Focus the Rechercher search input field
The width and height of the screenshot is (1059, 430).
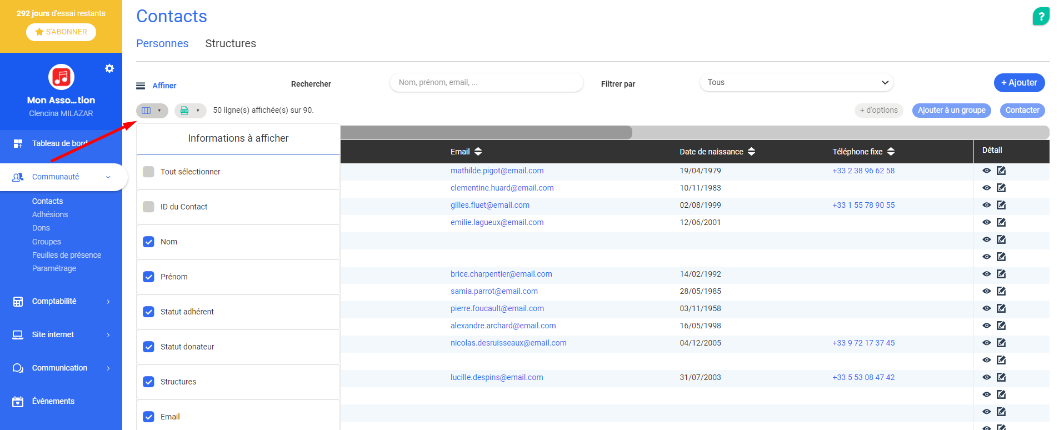click(487, 82)
